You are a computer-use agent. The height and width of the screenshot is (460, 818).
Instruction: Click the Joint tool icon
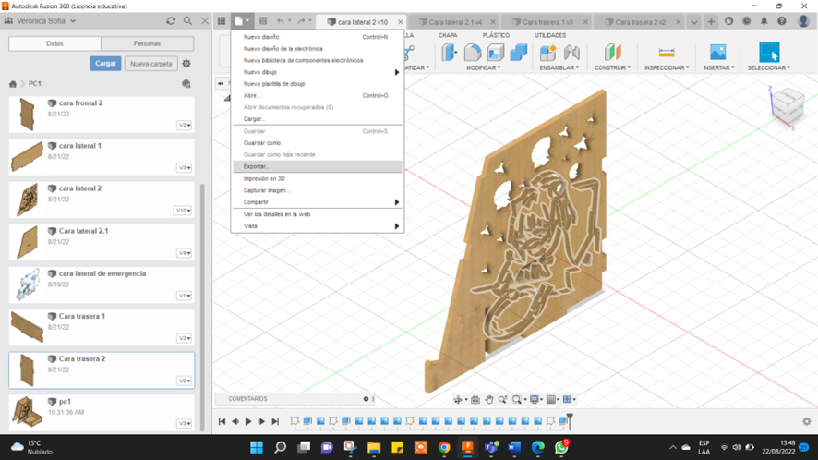pos(571,53)
